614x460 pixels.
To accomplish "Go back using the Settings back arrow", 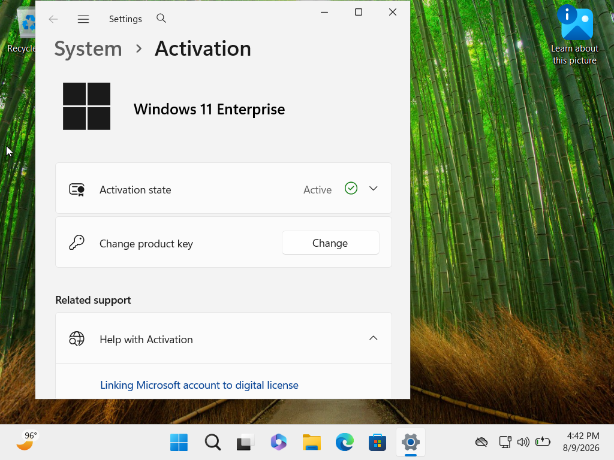I will pos(53,19).
